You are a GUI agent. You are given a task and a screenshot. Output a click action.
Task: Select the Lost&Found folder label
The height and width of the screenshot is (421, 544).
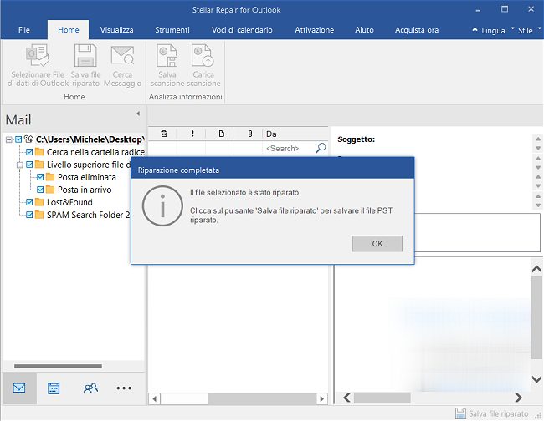coord(69,202)
